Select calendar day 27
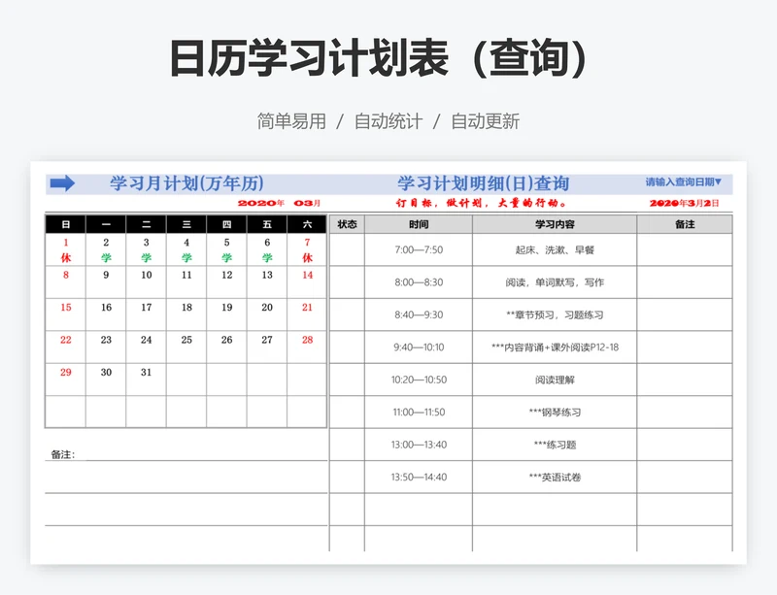 [267, 347]
